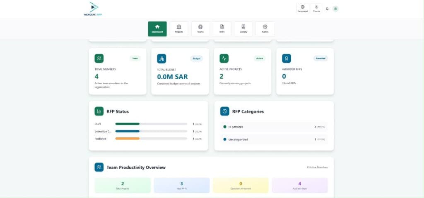Open notifications bell
This screenshot has width=424, height=198.
click(327, 9)
